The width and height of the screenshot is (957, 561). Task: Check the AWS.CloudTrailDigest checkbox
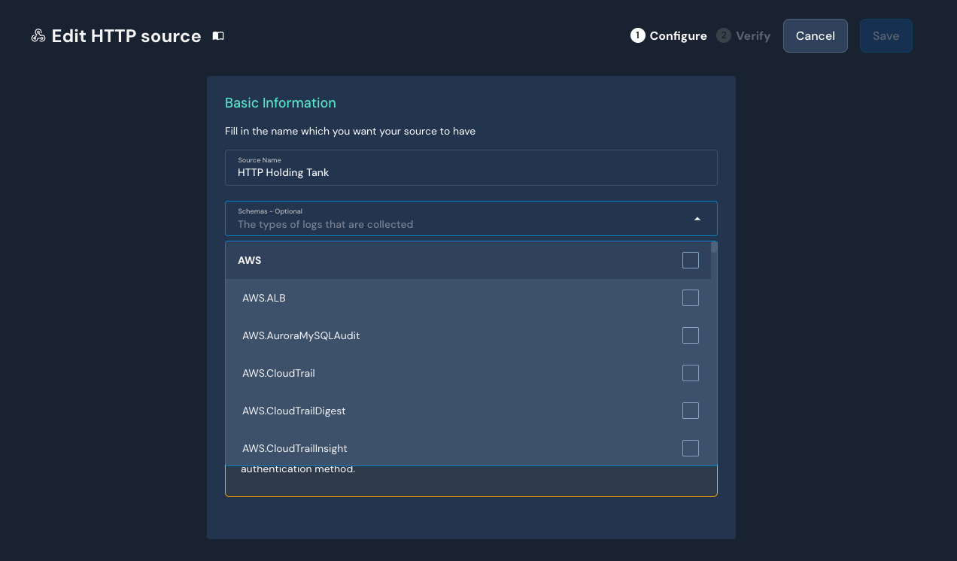point(690,411)
